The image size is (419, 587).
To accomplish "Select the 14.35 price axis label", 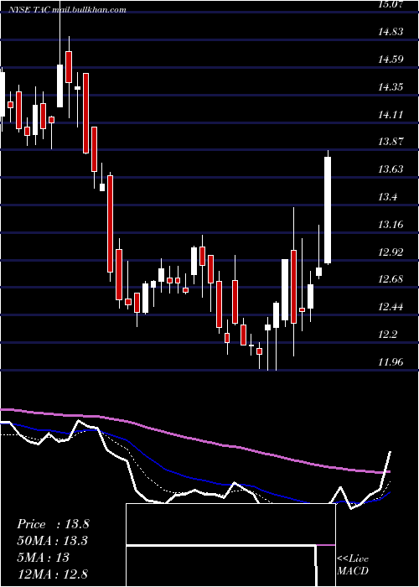I will [391, 87].
